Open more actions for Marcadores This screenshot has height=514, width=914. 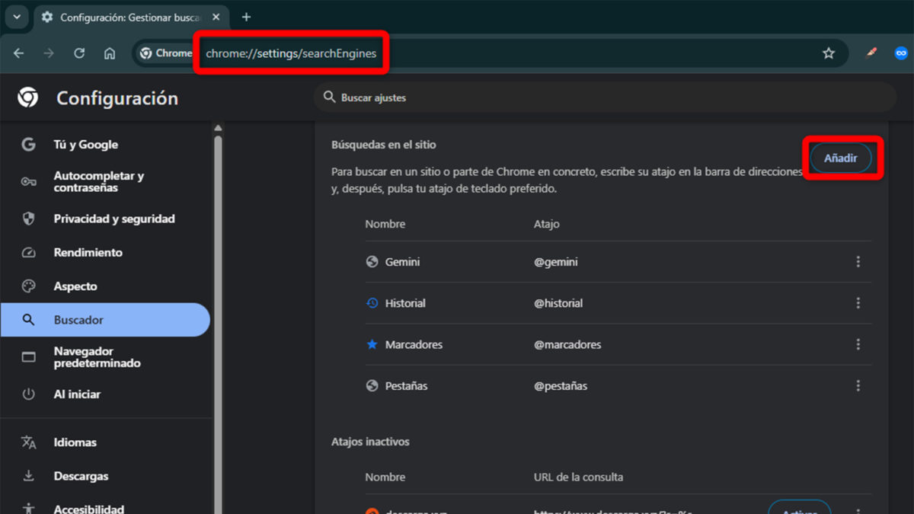(x=858, y=344)
